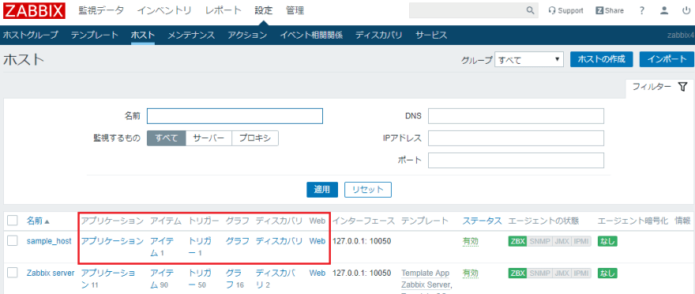
Task: Sort by ステータス column header
Action: coord(483,221)
